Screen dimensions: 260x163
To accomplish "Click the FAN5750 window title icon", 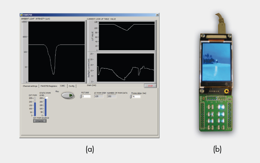I will click(21, 15).
